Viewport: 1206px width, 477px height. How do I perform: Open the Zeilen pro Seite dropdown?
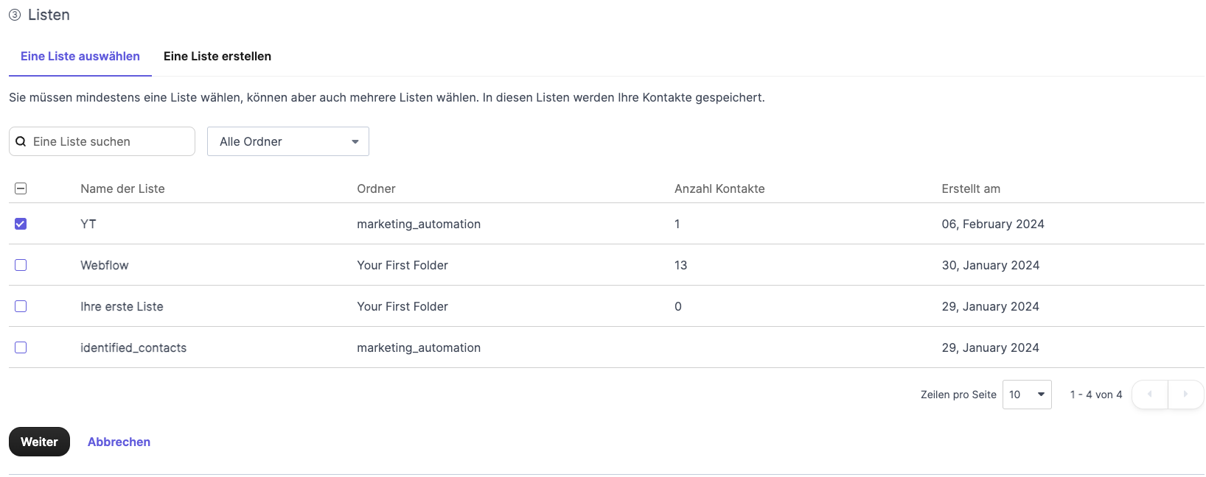1027,395
